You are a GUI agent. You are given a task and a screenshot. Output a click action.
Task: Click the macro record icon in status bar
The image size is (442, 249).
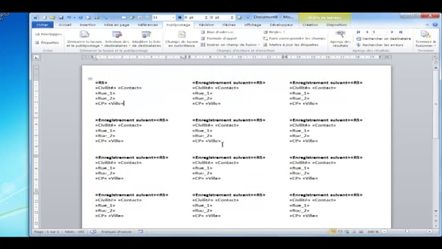pos(141,232)
